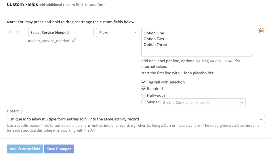The height and width of the screenshot is (156, 271).
Task: Click the options textarea resize handle
Action: pyautogui.click(x=251, y=55)
